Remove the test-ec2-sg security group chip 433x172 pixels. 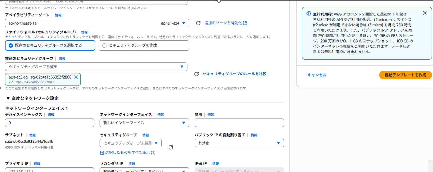pyautogui.click(x=76, y=77)
